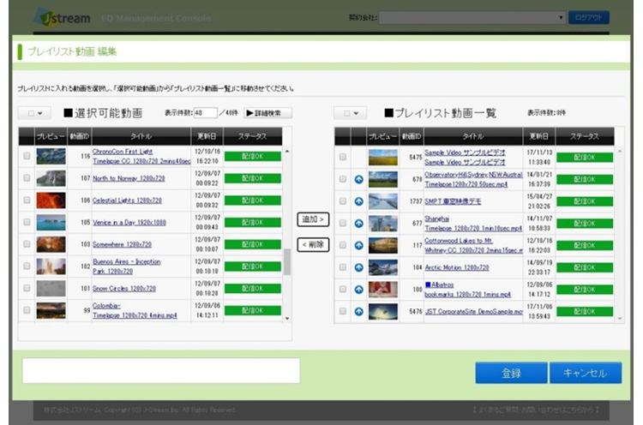Sort selectable videos by ステータス column header
The image size is (643, 425).
pyautogui.click(x=253, y=136)
